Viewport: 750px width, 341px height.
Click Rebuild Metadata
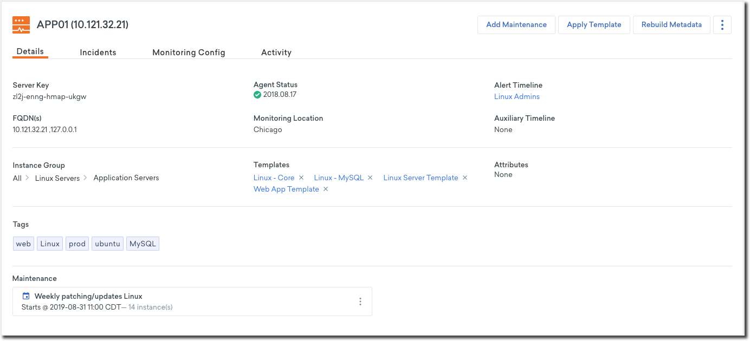point(671,25)
